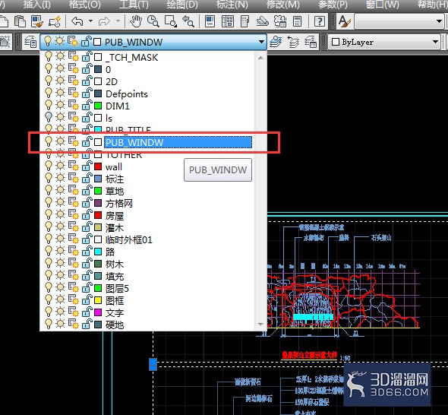
Task: Open the DesignCenter icon
Action: point(228,21)
